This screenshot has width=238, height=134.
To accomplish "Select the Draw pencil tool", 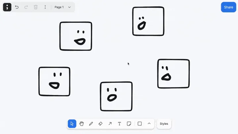I will 91,124.
